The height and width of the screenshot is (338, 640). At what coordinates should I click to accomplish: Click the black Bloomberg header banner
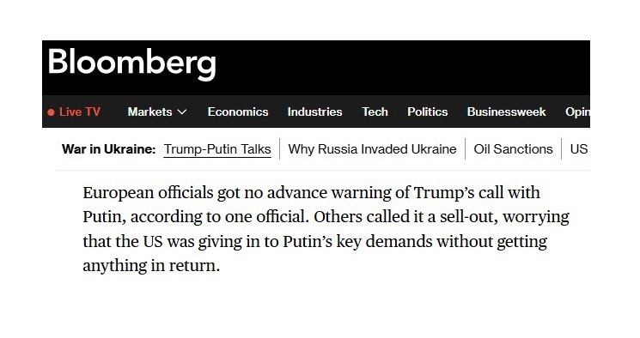tap(316, 68)
